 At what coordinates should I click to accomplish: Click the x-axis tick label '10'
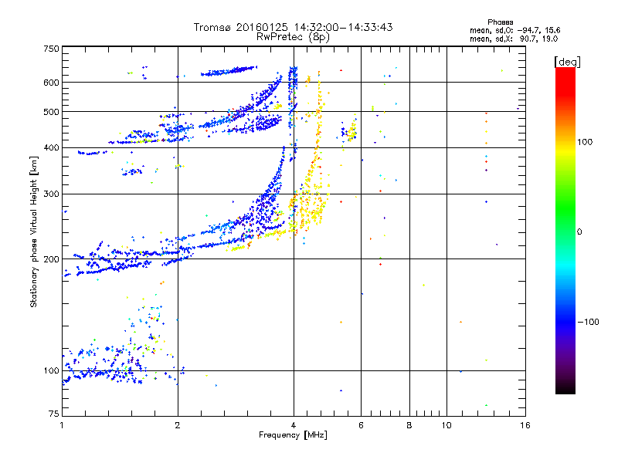click(447, 425)
